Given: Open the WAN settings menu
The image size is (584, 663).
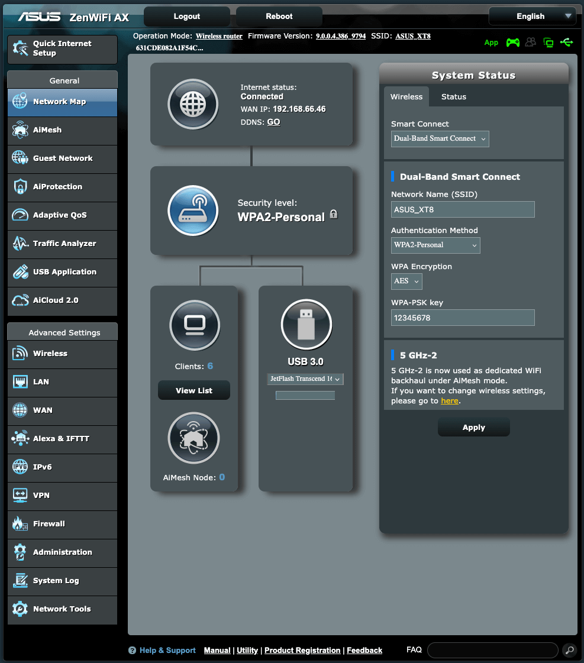Looking at the screenshot, I should click(x=62, y=410).
